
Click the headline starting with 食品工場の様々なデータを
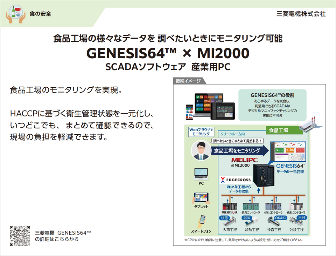point(168,38)
